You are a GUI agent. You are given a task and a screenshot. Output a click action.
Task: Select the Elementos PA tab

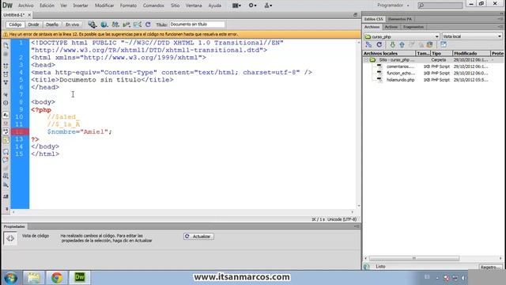[400, 19]
